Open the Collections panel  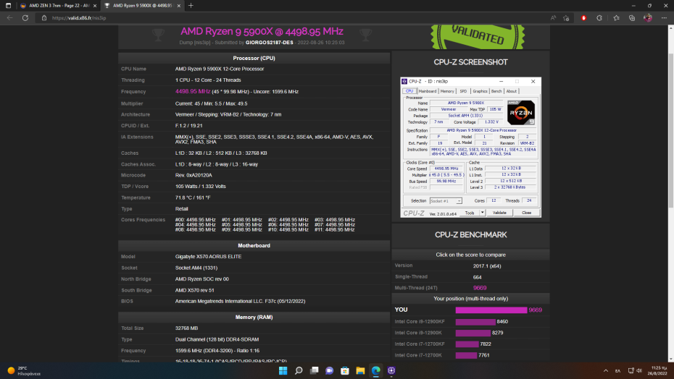click(632, 18)
